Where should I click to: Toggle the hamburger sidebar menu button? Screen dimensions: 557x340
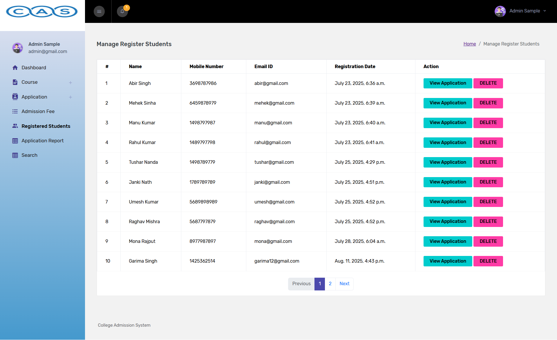coord(99,12)
